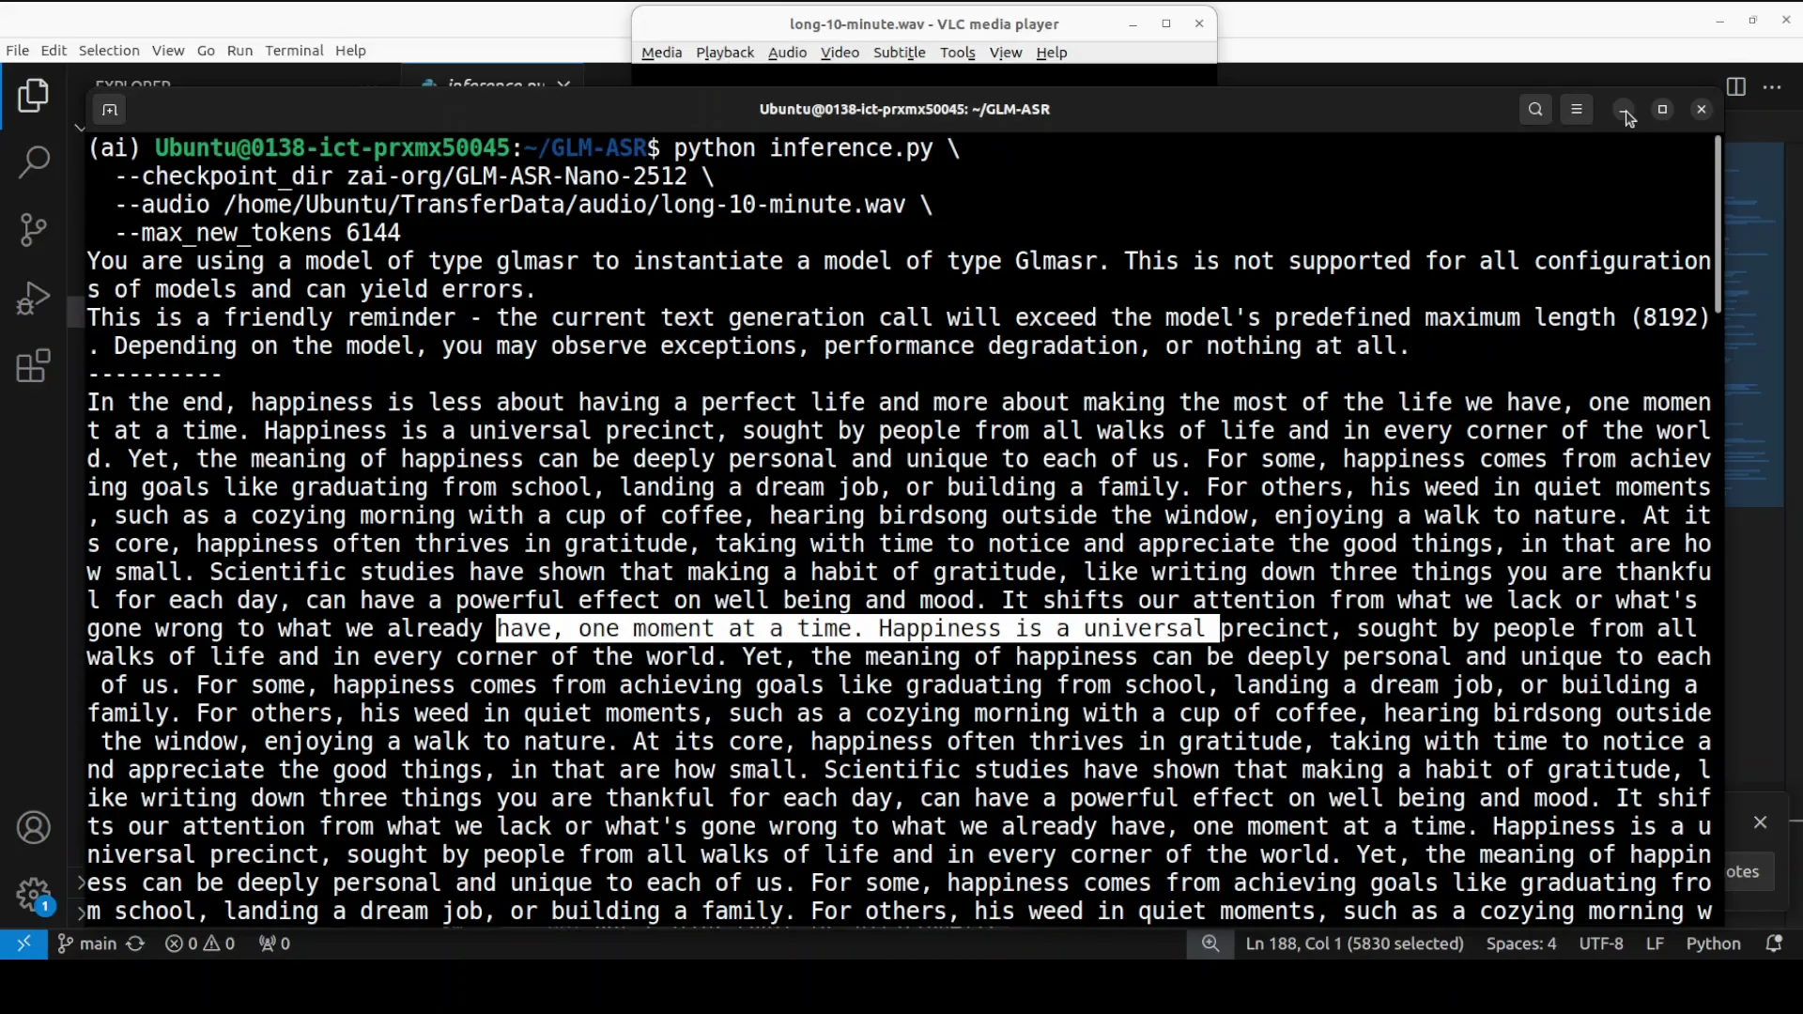Image resolution: width=1803 pixels, height=1014 pixels.
Task: Open the Search view in the Activity Bar
Action: click(x=34, y=161)
